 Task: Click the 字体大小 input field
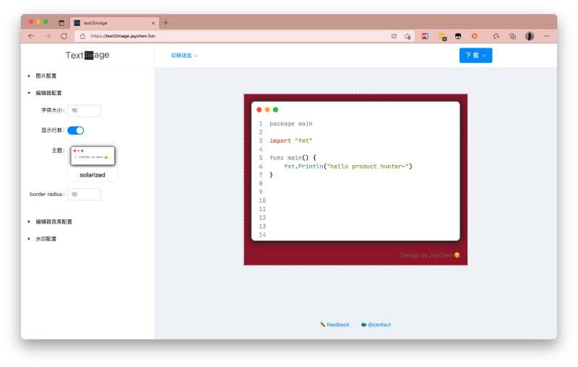pos(84,110)
